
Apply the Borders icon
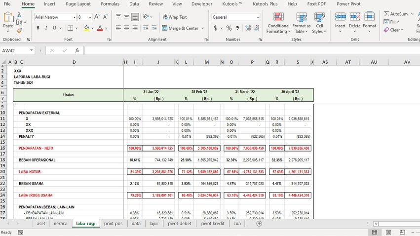pos(70,28)
